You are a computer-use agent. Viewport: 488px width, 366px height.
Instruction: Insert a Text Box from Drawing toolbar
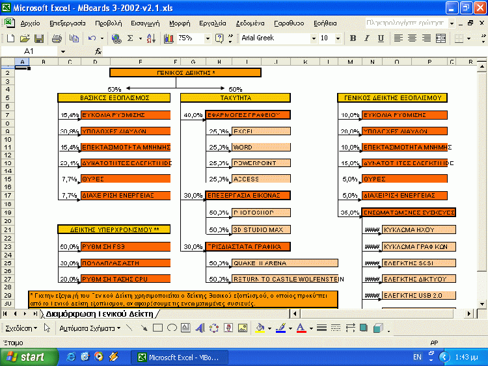[x=186, y=328]
